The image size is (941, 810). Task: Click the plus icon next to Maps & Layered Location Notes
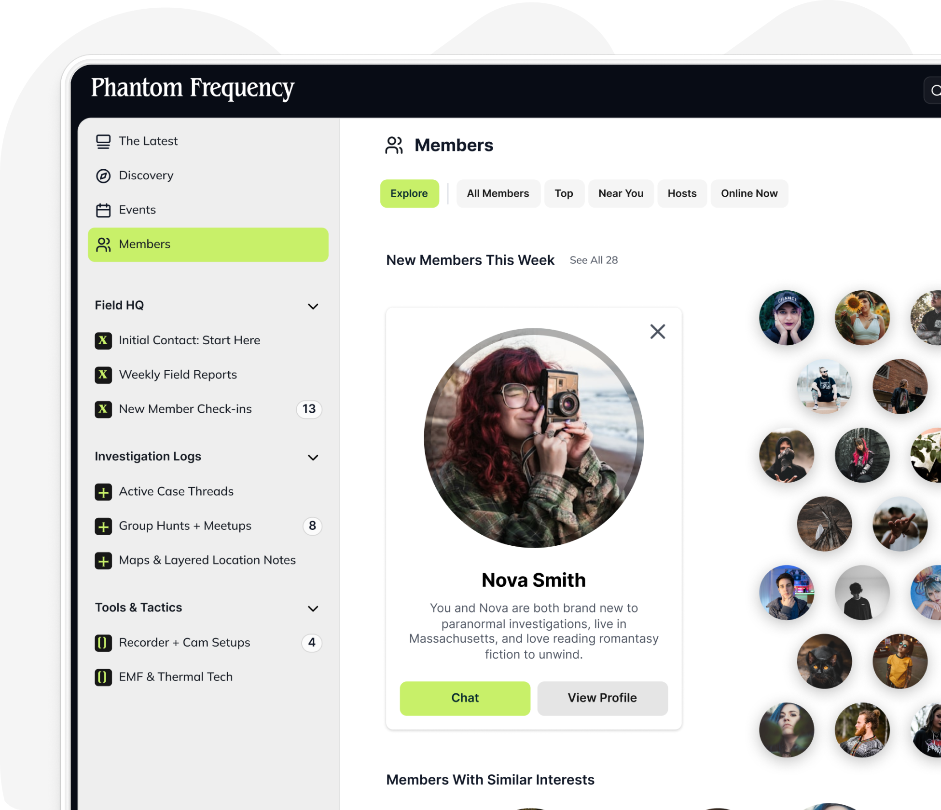click(103, 561)
